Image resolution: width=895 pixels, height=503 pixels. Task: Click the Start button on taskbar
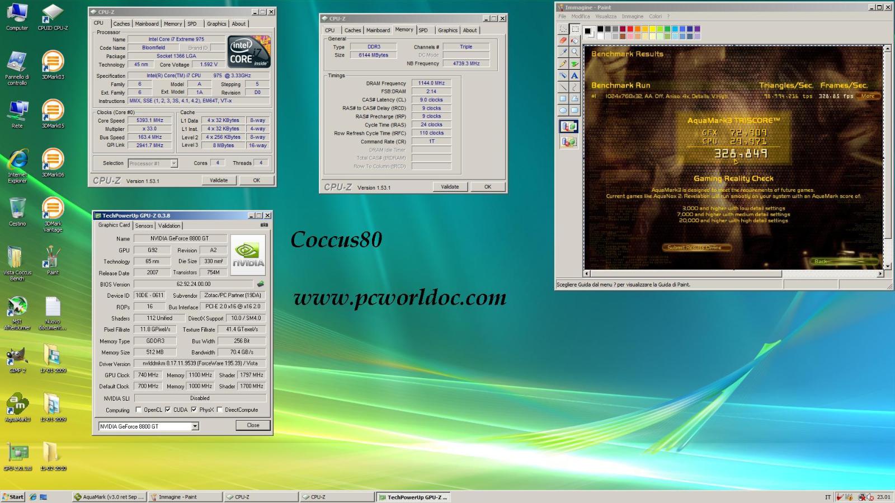click(13, 497)
